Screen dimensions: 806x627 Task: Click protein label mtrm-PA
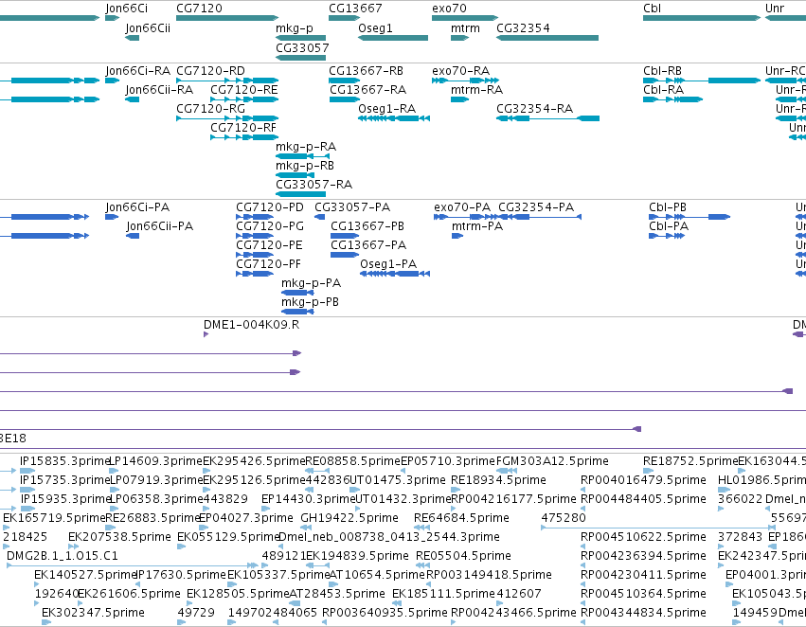[477, 226]
